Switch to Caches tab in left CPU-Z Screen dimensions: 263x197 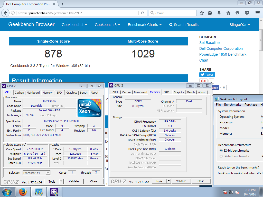(19, 92)
